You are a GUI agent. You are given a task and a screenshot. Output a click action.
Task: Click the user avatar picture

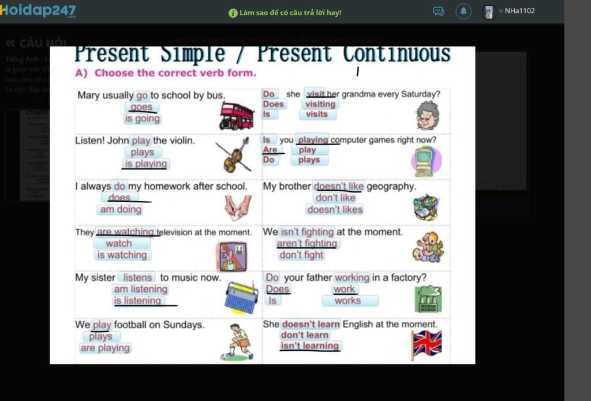[x=489, y=12]
